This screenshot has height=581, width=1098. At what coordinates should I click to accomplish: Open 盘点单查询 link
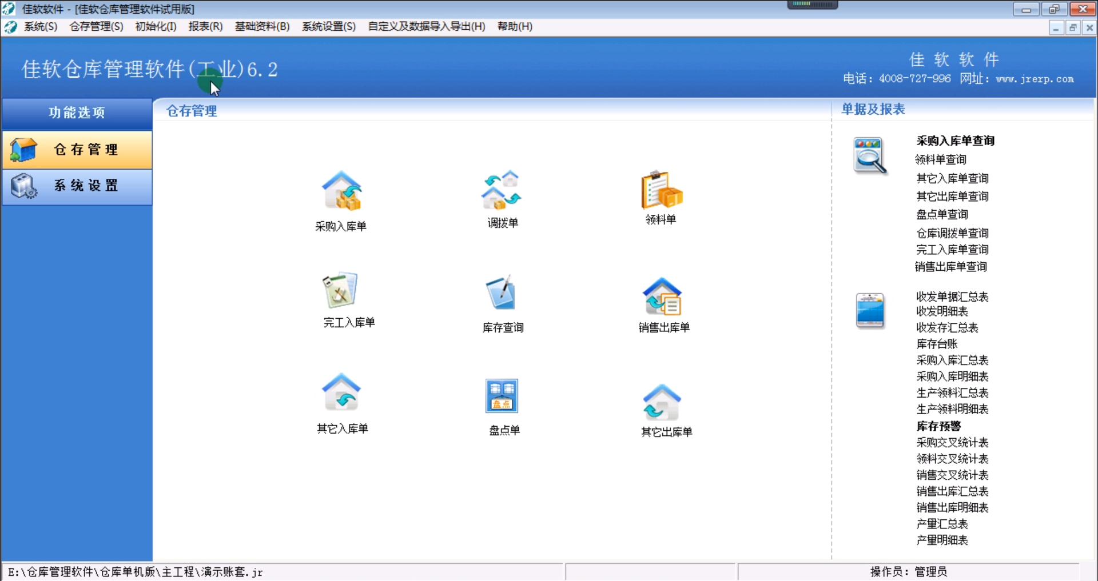(x=942, y=215)
